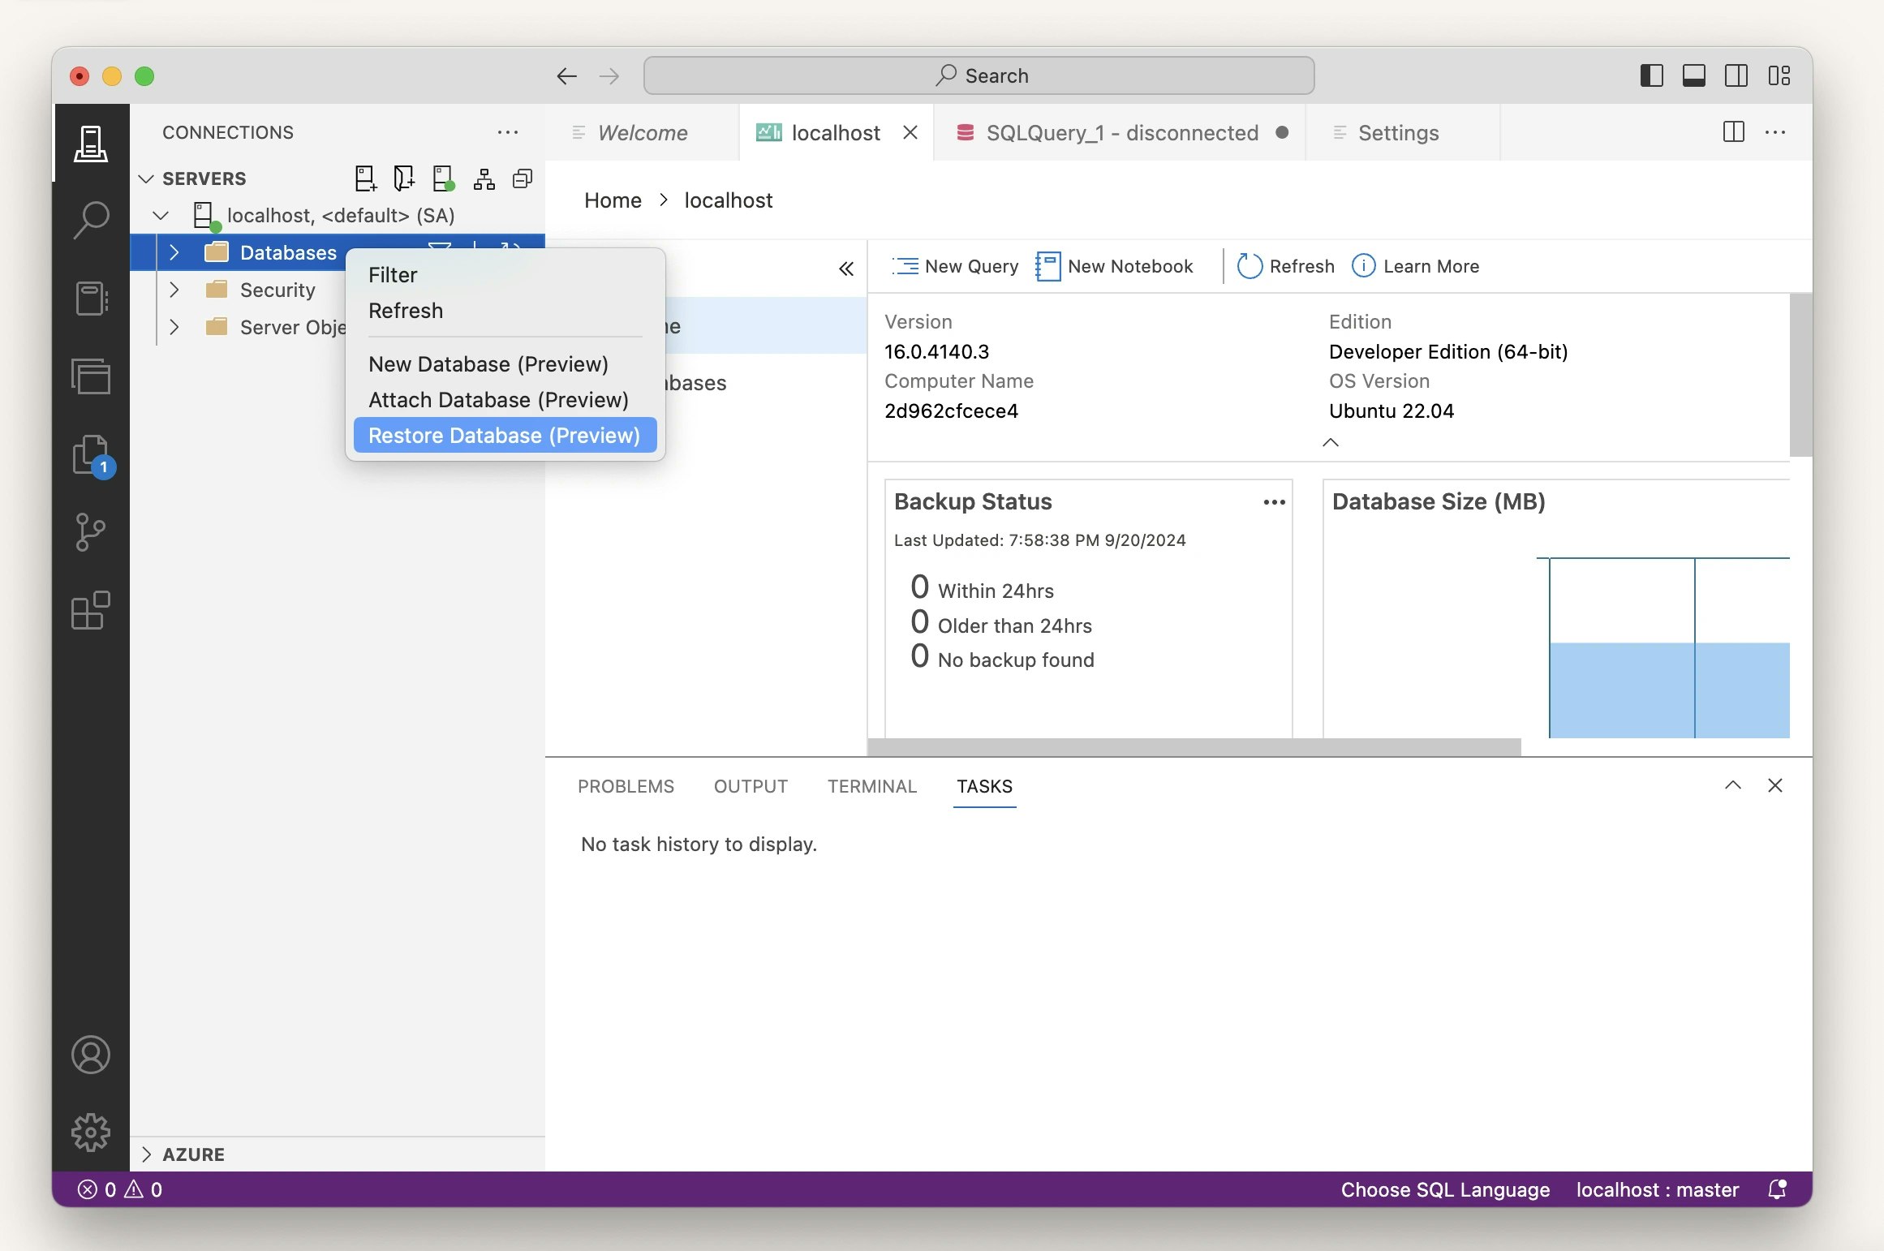Maximize the bottom panel with up chevron
Viewport: 1884px width, 1251px height.
click(x=1733, y=785)
